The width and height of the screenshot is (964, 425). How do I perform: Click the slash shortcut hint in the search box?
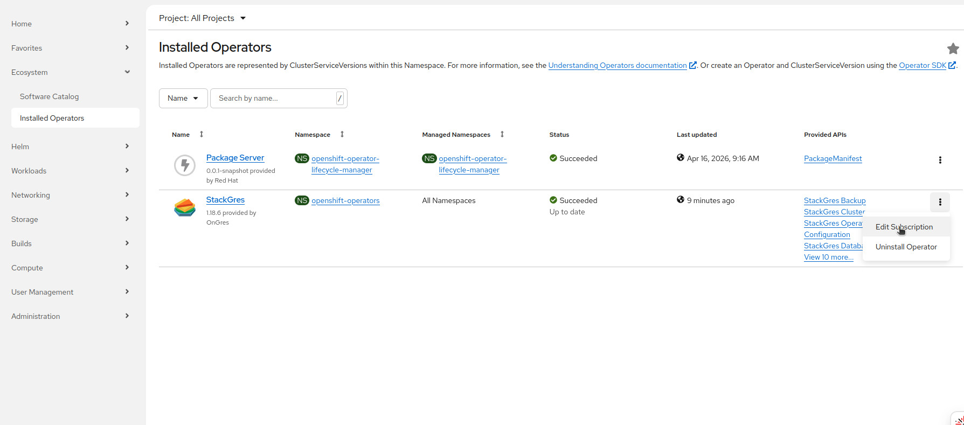[x=340, y=98]
